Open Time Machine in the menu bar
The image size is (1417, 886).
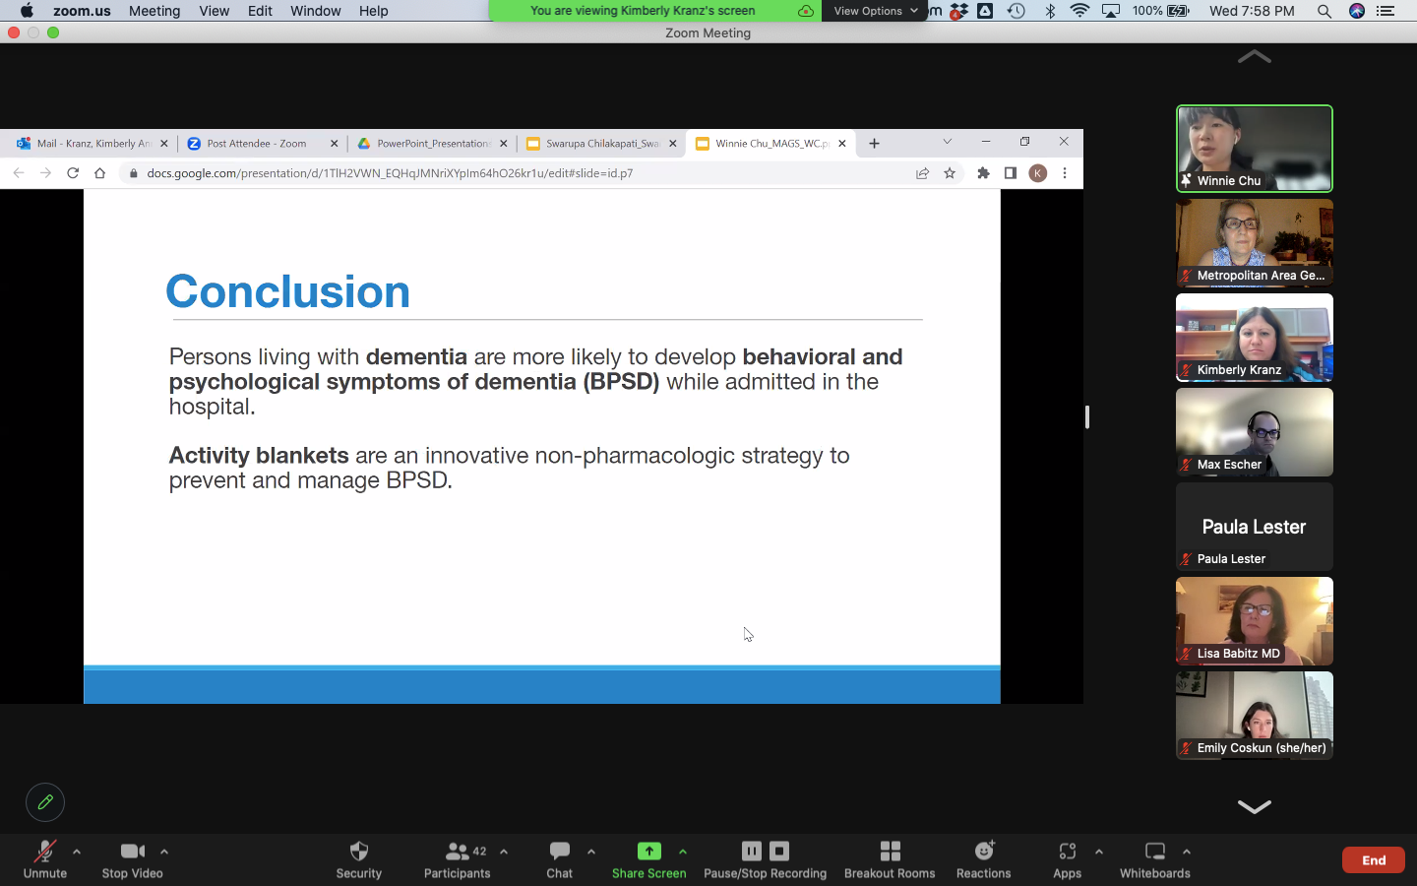pyautogui.click(x=1017, y=11)
